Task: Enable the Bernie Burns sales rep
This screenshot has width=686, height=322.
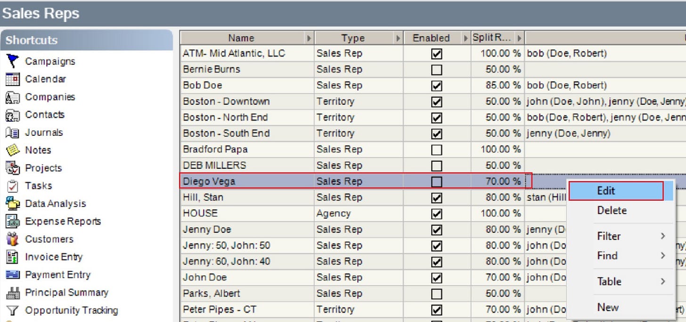Action: (437, 70)
